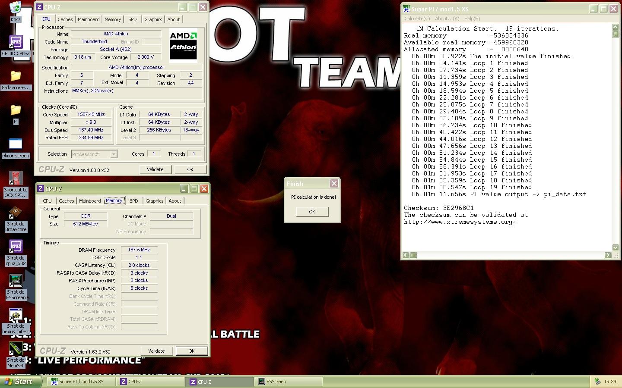Viewport: 622px width, 388px height.
Task: Click Validate in Memory CPU-Z window
Action: coord(156,351)
